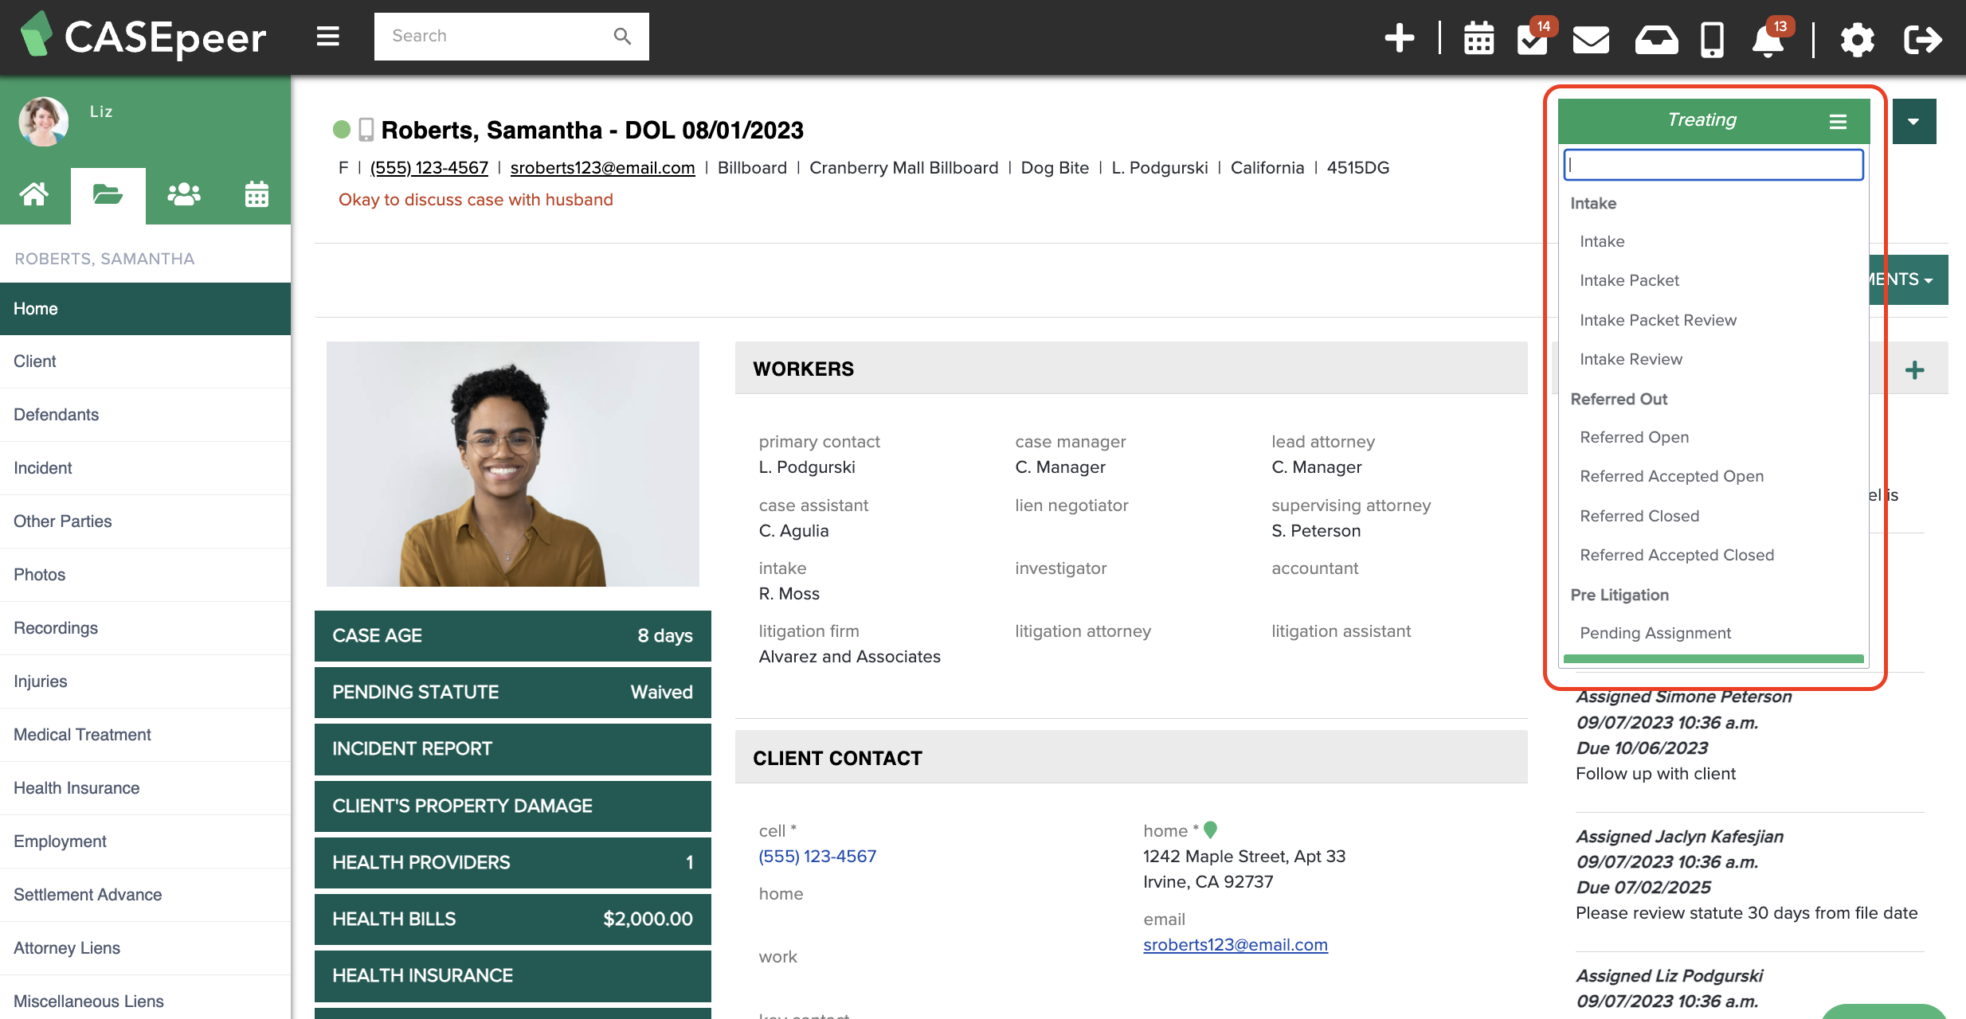Click the PENDING STATUTE Waived bar
1966x1019 pixels.
tap(512, 693)
